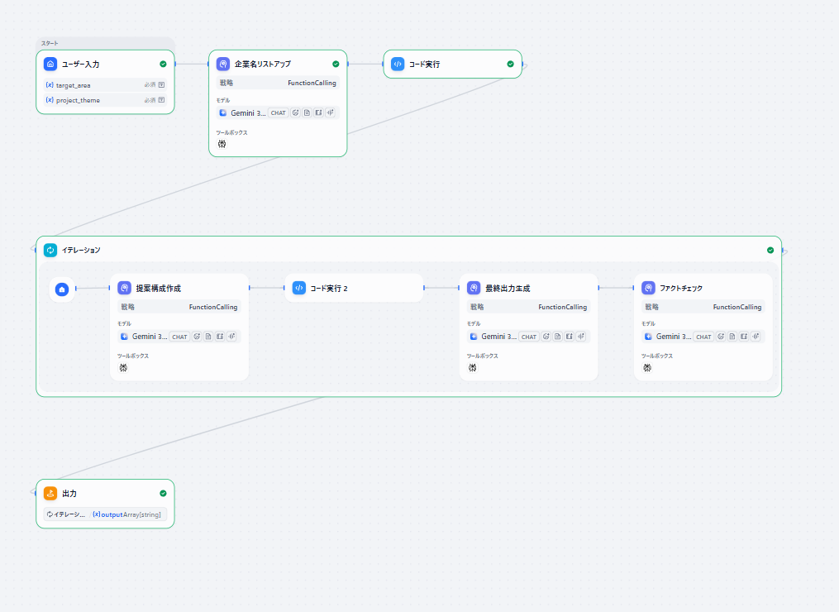
Task: Click the audio feature icon in 企業名リストアップ
Action: pyautogui.click(x=330, y=113)
